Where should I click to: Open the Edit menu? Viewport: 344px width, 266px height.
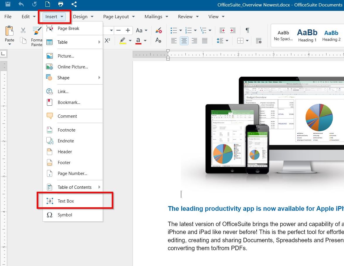click(28, 17)
